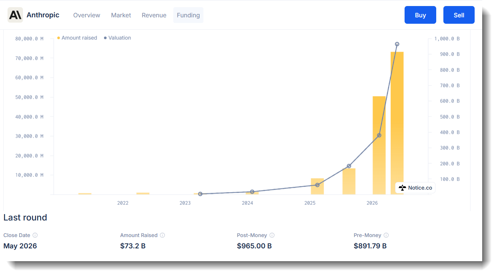
Task: Select the tallest amount-raised bar
Action: tap(397, 123)
